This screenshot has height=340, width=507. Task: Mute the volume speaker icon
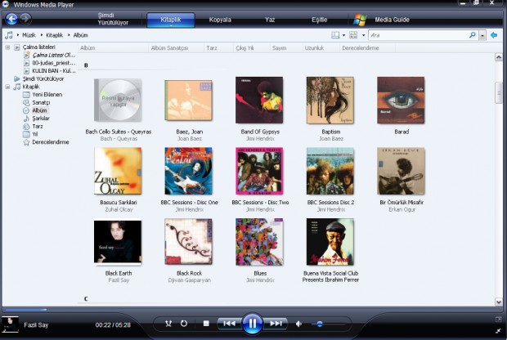(298, 324)
